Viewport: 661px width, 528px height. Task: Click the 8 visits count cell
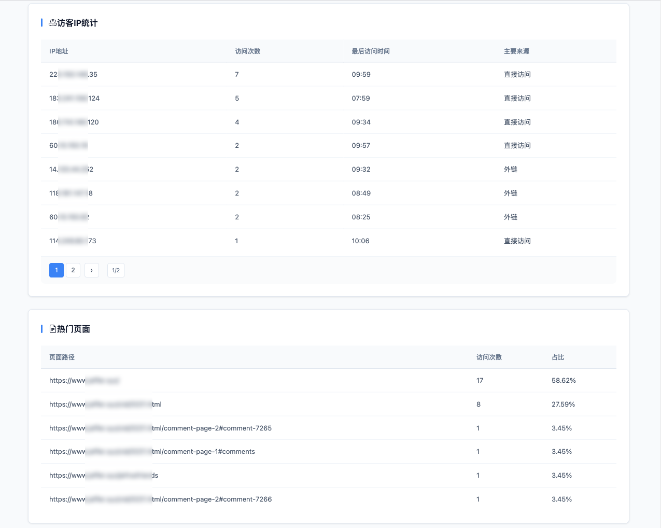tap(479, 405)
